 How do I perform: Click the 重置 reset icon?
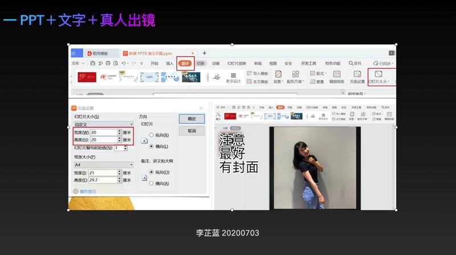tap(312, 81)
